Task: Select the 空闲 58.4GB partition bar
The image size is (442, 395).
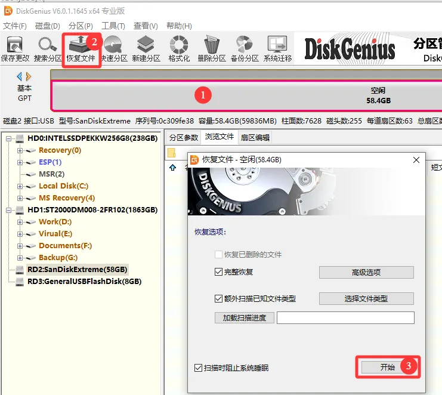Action: click(246, 95)
